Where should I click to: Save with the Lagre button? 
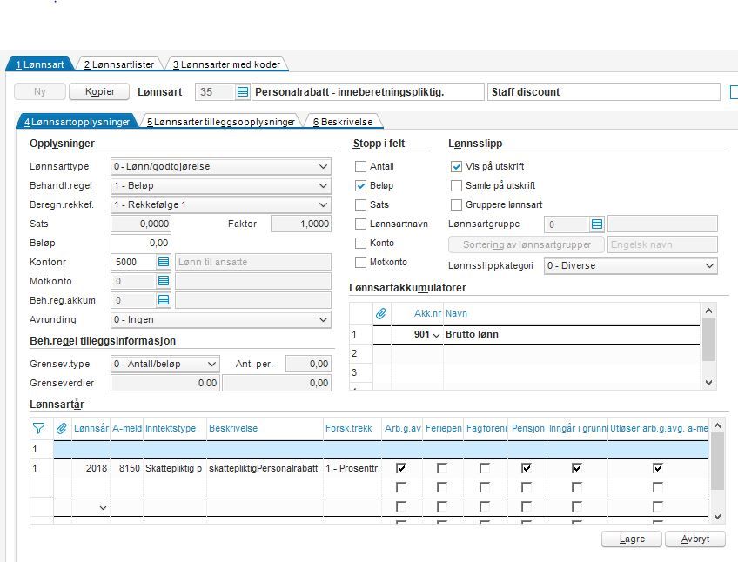pyautogui.click(x=632, y=539)
